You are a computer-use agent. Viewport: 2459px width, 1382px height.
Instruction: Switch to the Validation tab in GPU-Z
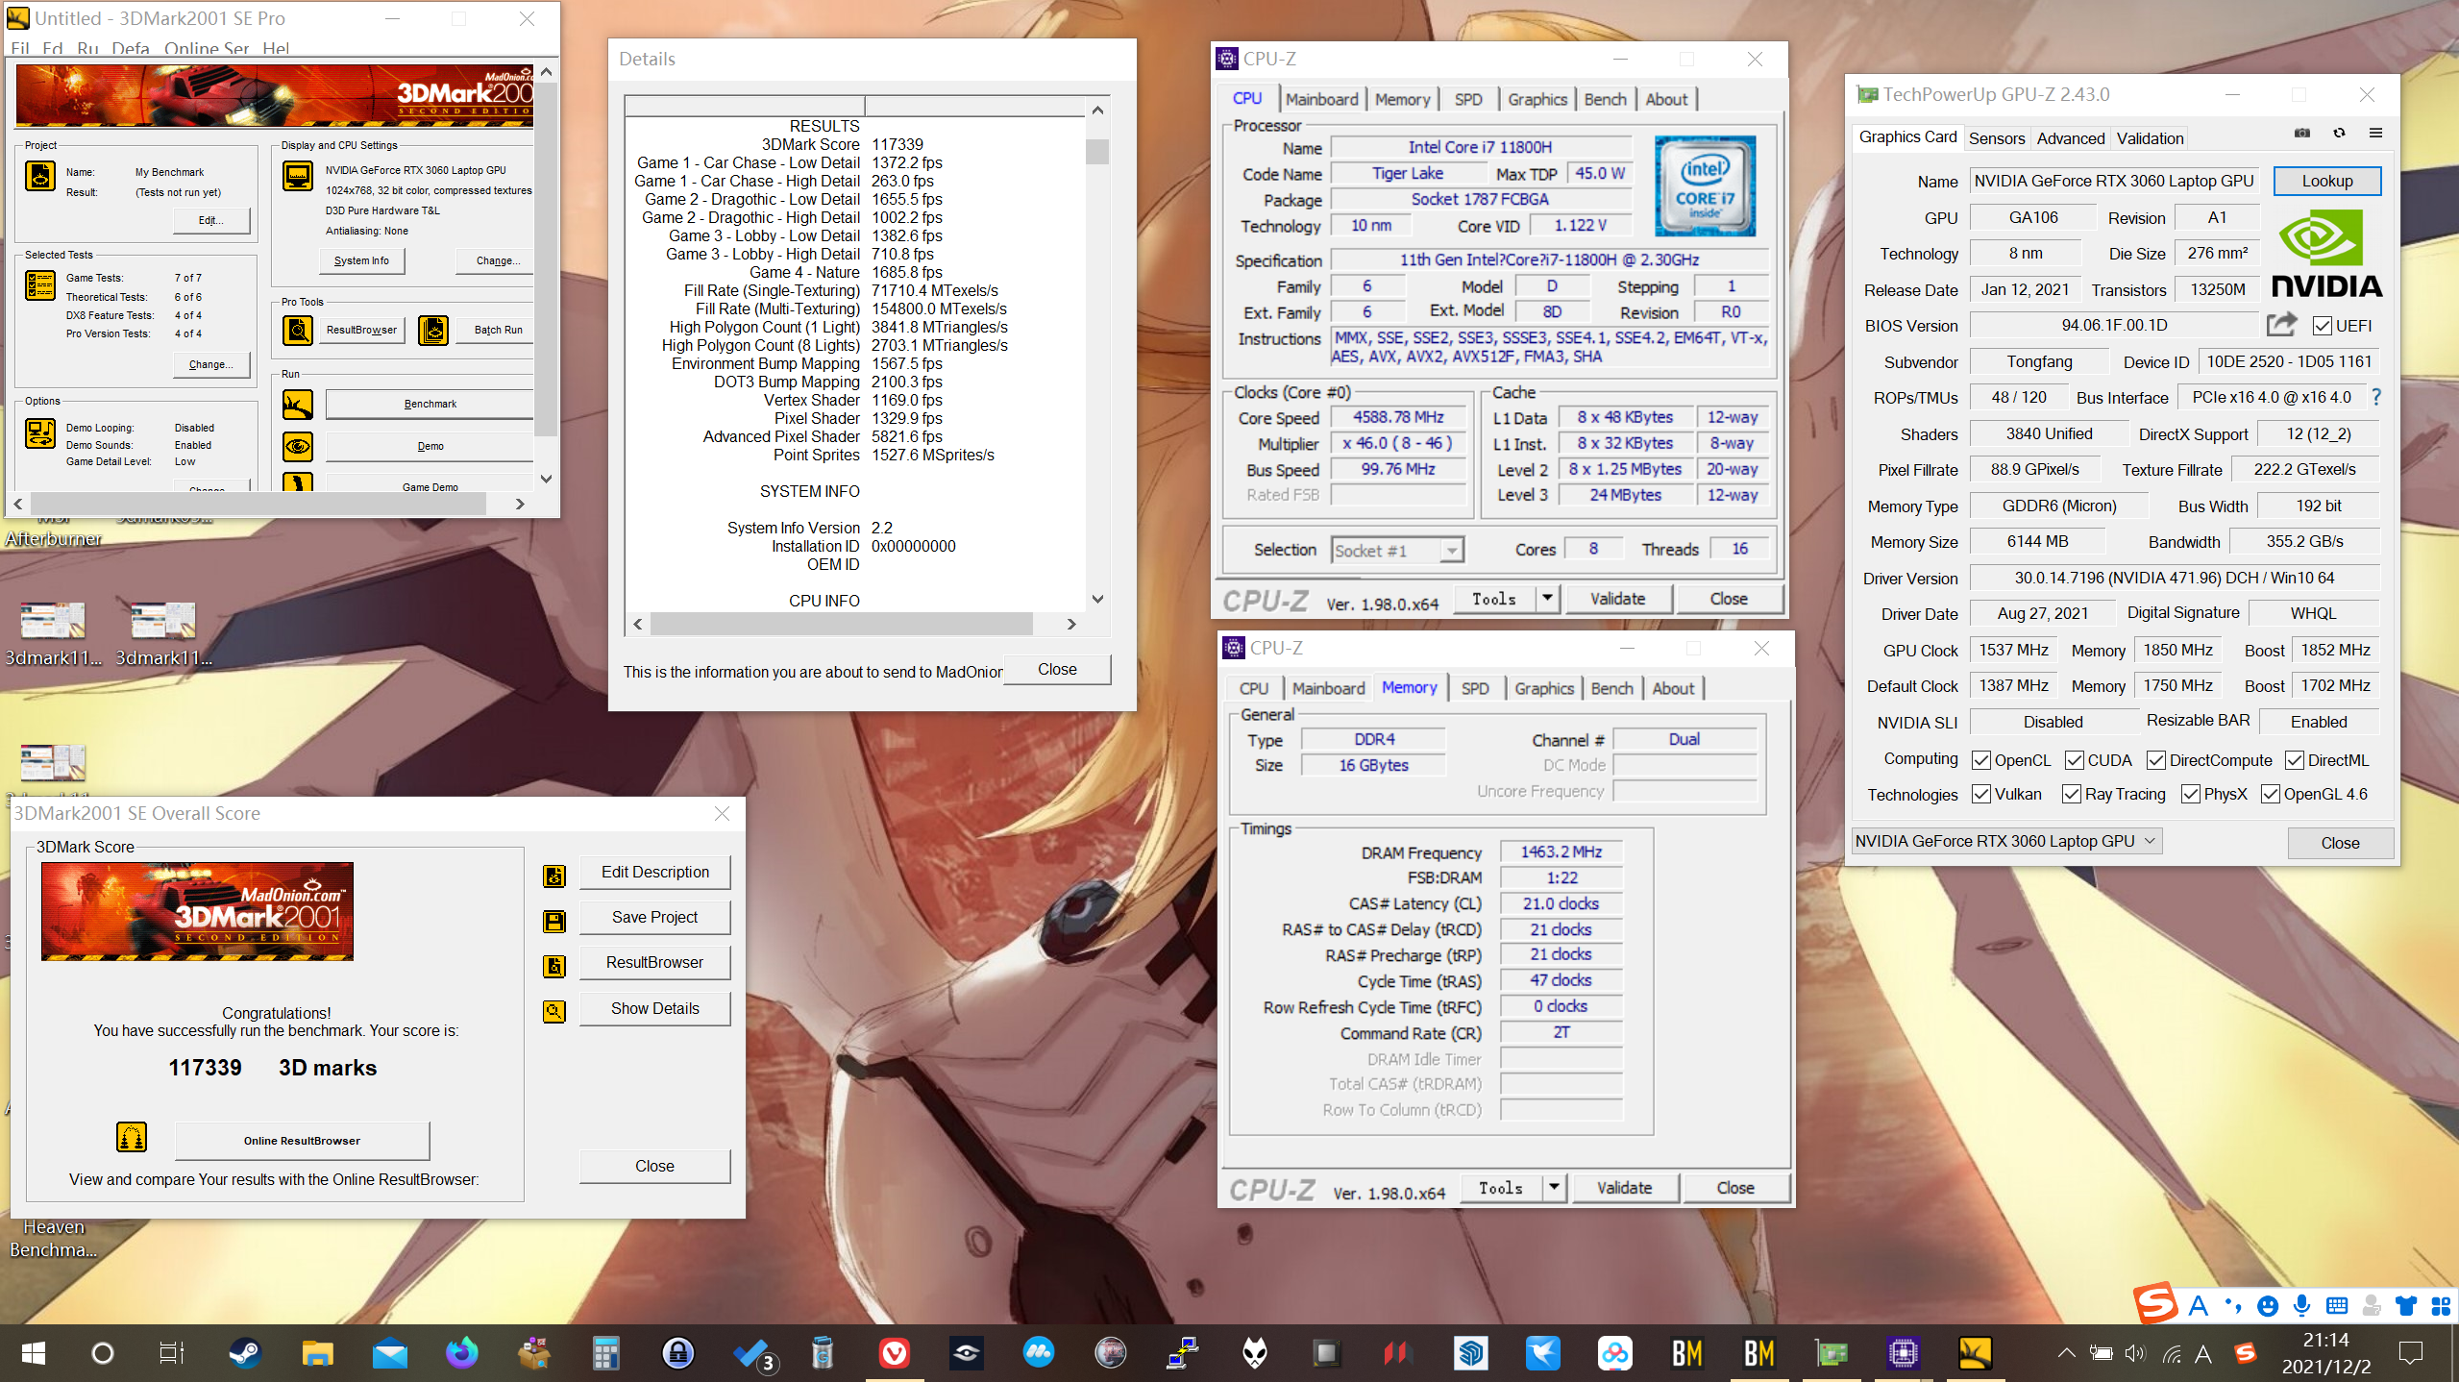pos(2150,138)
